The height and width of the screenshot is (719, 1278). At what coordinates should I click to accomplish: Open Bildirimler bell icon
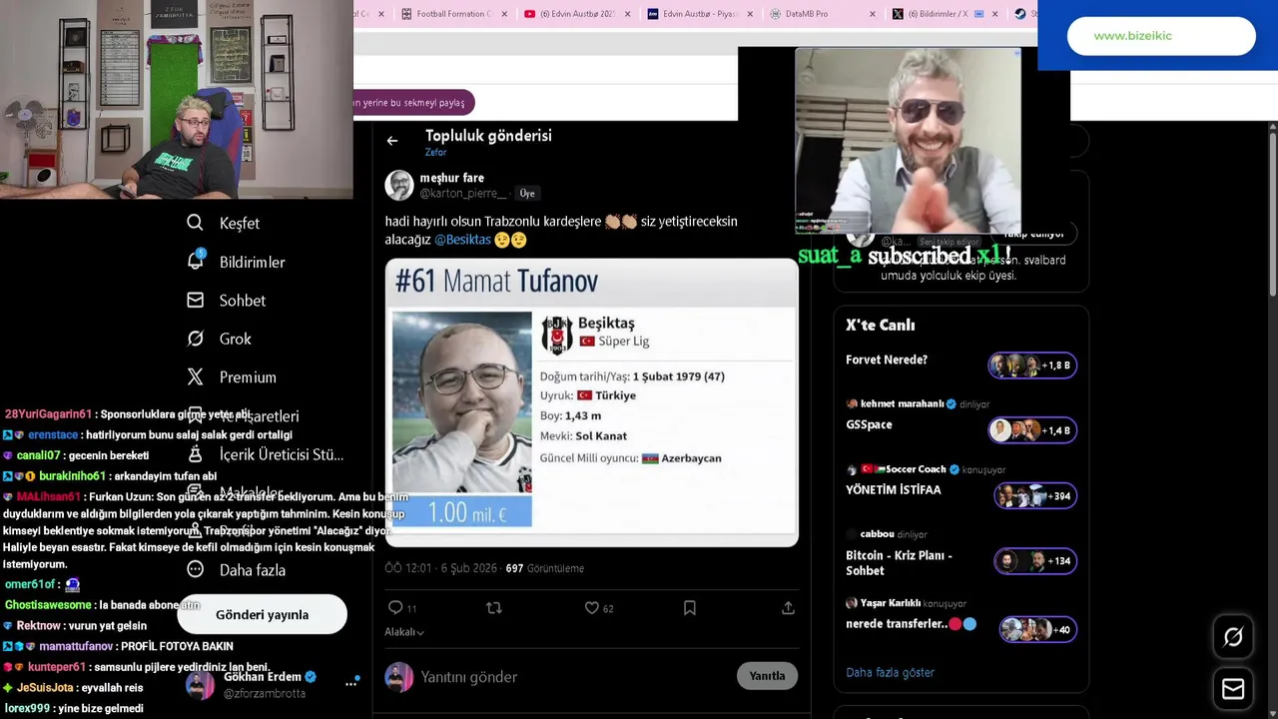196,261
